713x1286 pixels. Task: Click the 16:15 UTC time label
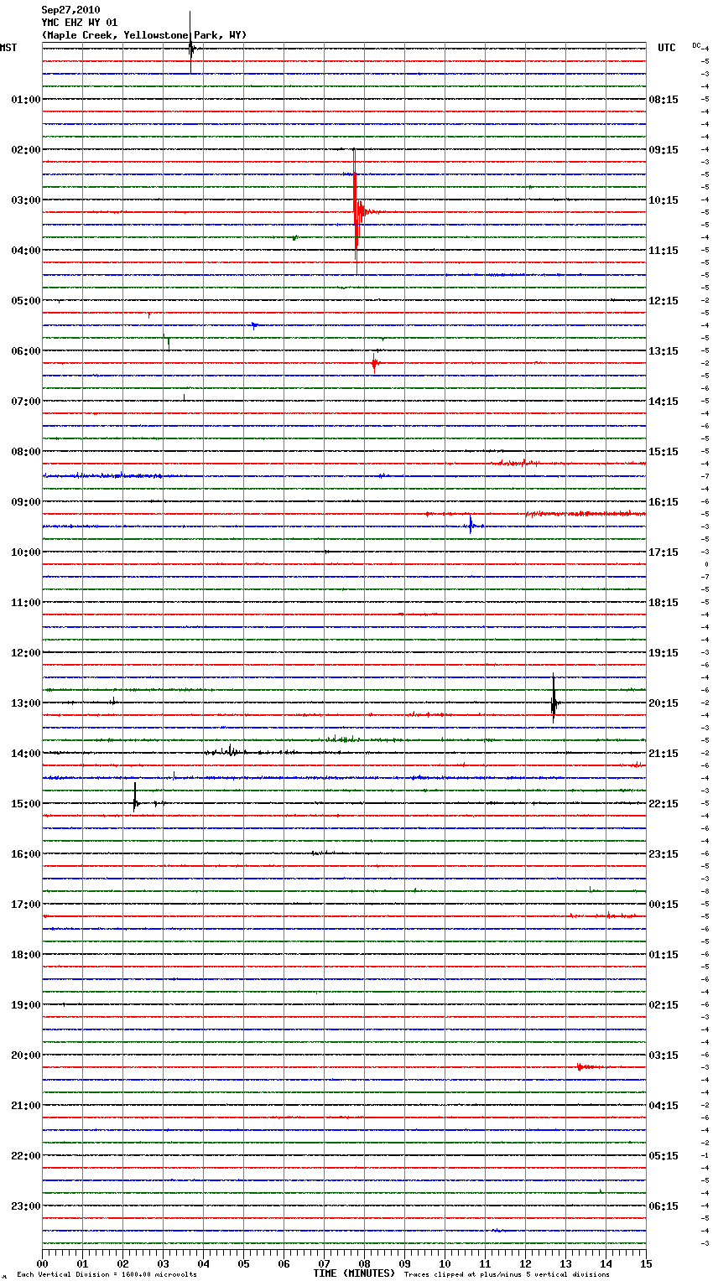click(664, 502)
